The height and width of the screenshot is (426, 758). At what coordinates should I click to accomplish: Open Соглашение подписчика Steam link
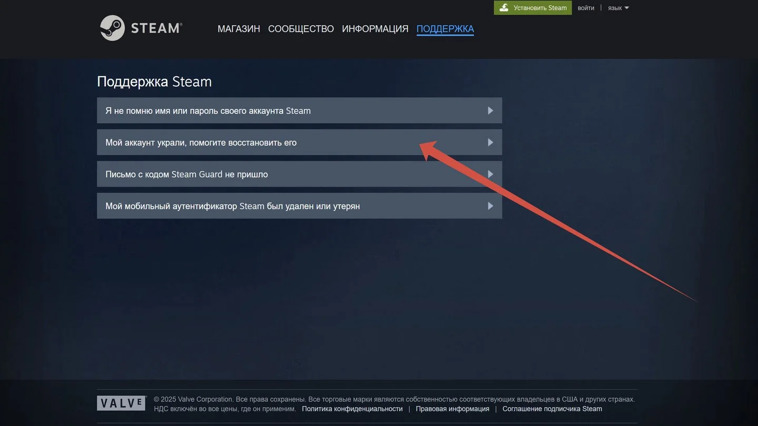(552, 409)
